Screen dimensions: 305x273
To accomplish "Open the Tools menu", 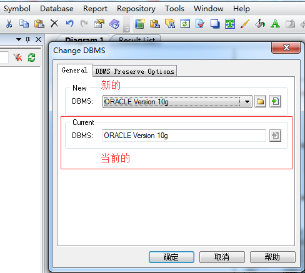I will [x=174, y=9].
